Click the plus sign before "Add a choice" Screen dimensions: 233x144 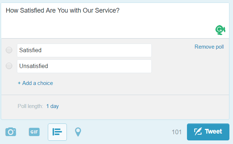tap(19, 83)
